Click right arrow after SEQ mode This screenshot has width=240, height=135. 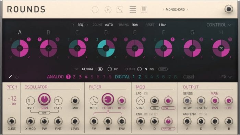click(x=87, y=25)
